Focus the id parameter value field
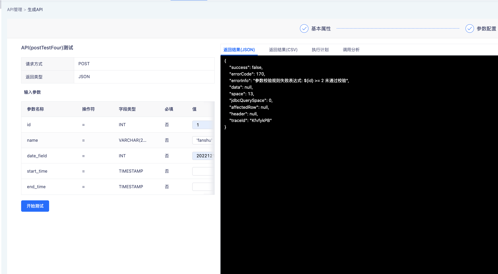The image size is (498, 274). point(203,125)
